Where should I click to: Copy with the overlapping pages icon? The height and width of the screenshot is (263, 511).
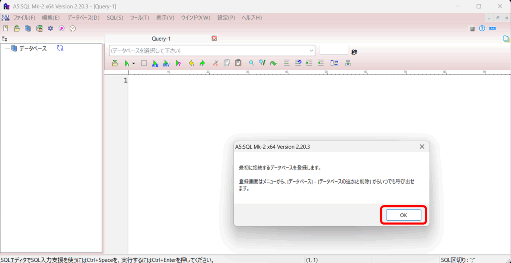click(227, 63)
